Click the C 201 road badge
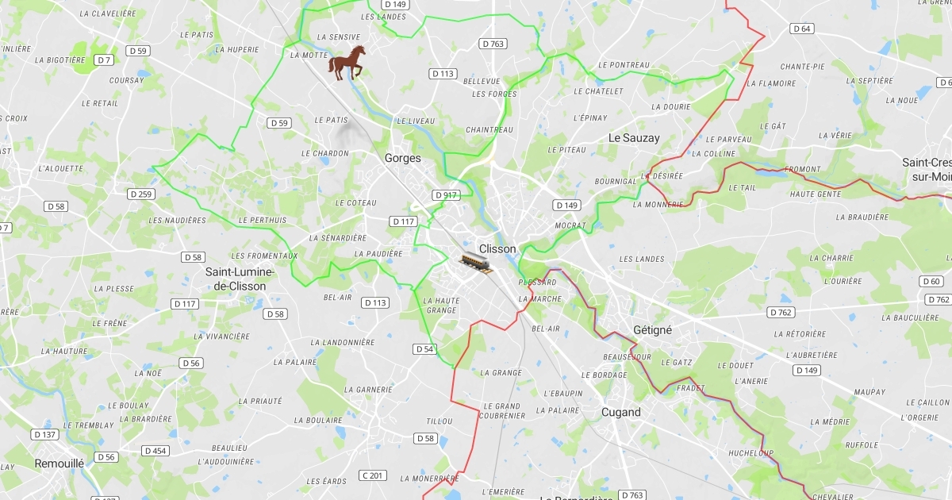Viewport: 952px width, 500px height. 372,475
